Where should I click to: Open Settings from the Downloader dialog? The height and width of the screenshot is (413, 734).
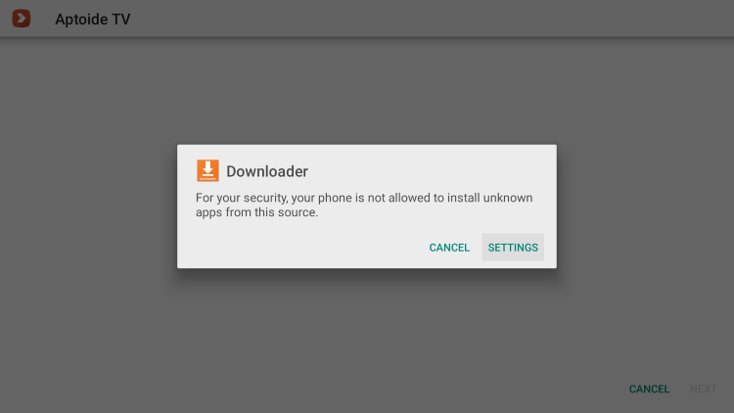513,248
